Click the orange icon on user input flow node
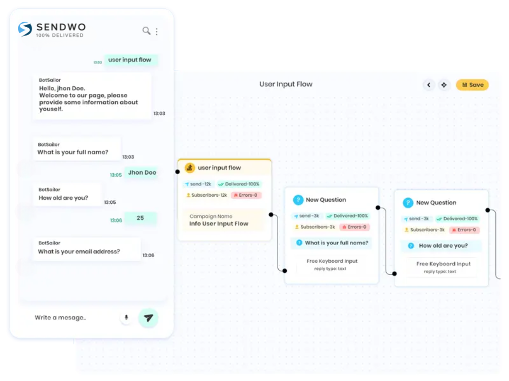The image size is (509, 381). point(190,168)
